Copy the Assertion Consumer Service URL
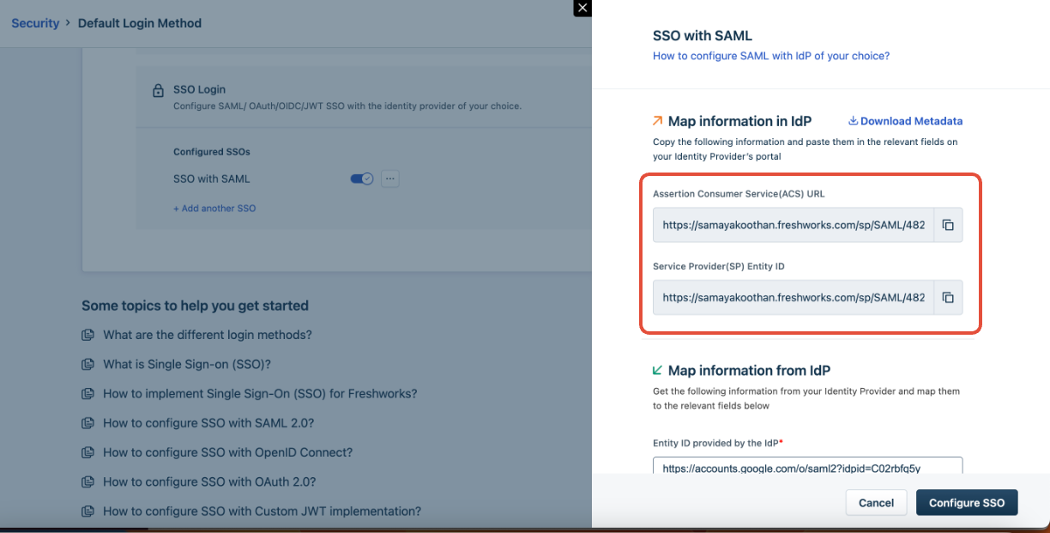Viewport: 1050px width, 533px height. (x=948, y=225)
